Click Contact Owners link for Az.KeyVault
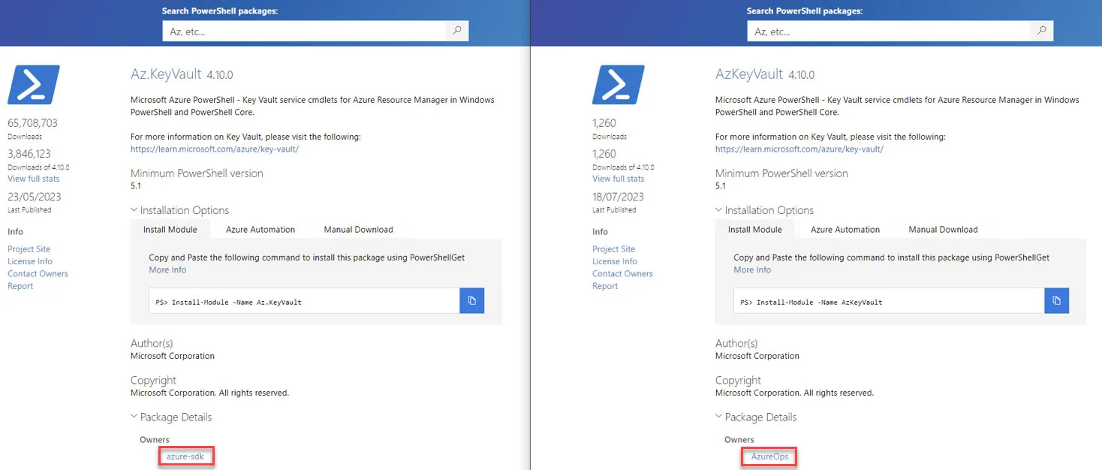 click(x=38, y=274)
